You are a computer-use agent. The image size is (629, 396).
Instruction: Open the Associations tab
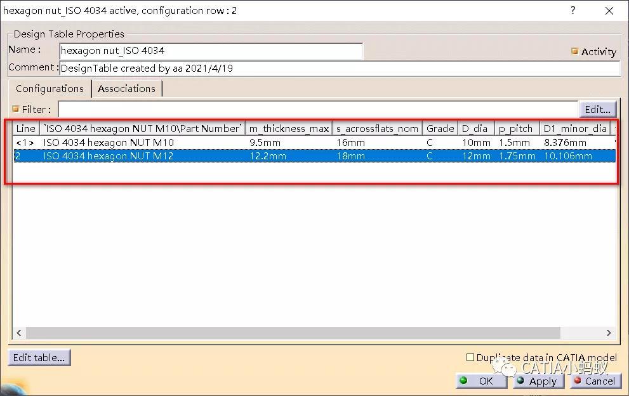127,89
